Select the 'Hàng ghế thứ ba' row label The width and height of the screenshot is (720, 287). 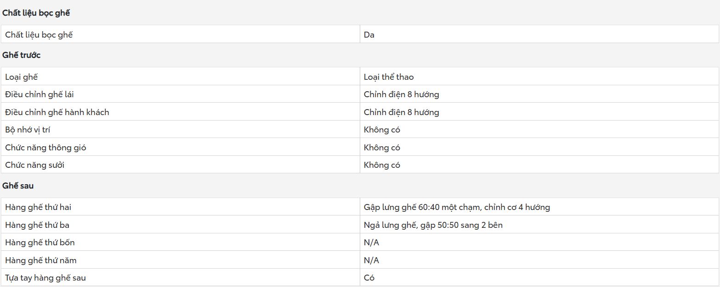point(37,225)
